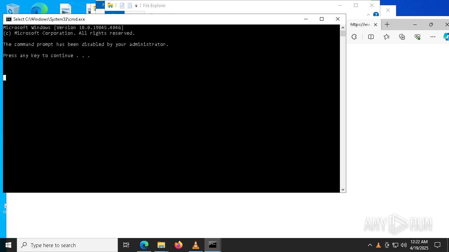Click the cmd.exe title bar system icon
Screen dimensions: 449x252
click(x=9, y=19)
